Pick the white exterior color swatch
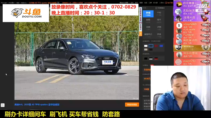Screen dimensions: 211x118 click(146, 46)
